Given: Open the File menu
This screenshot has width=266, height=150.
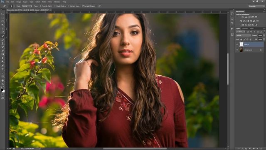Looking at the screenshot, I should 7,2.
